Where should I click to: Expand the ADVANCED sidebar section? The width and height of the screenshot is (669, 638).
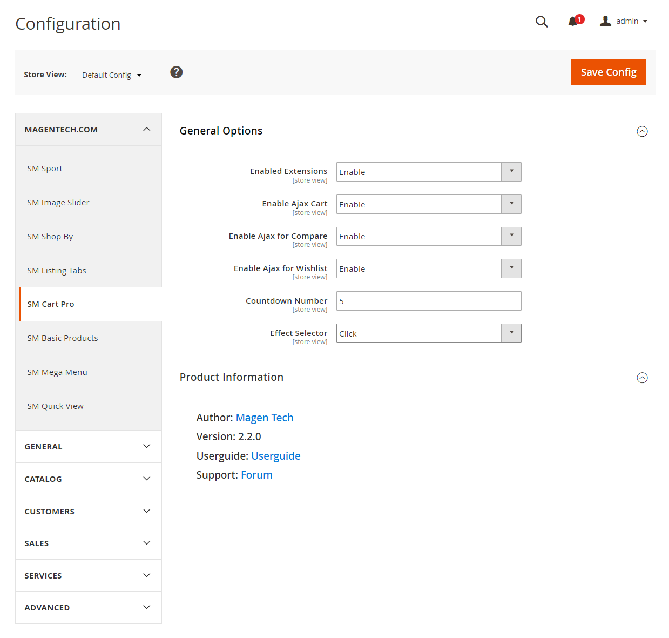click(89, 608)
